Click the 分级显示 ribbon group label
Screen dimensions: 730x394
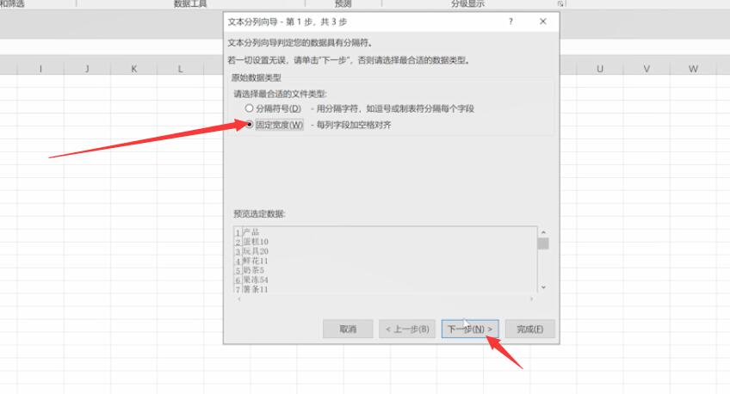pos(468,3)
